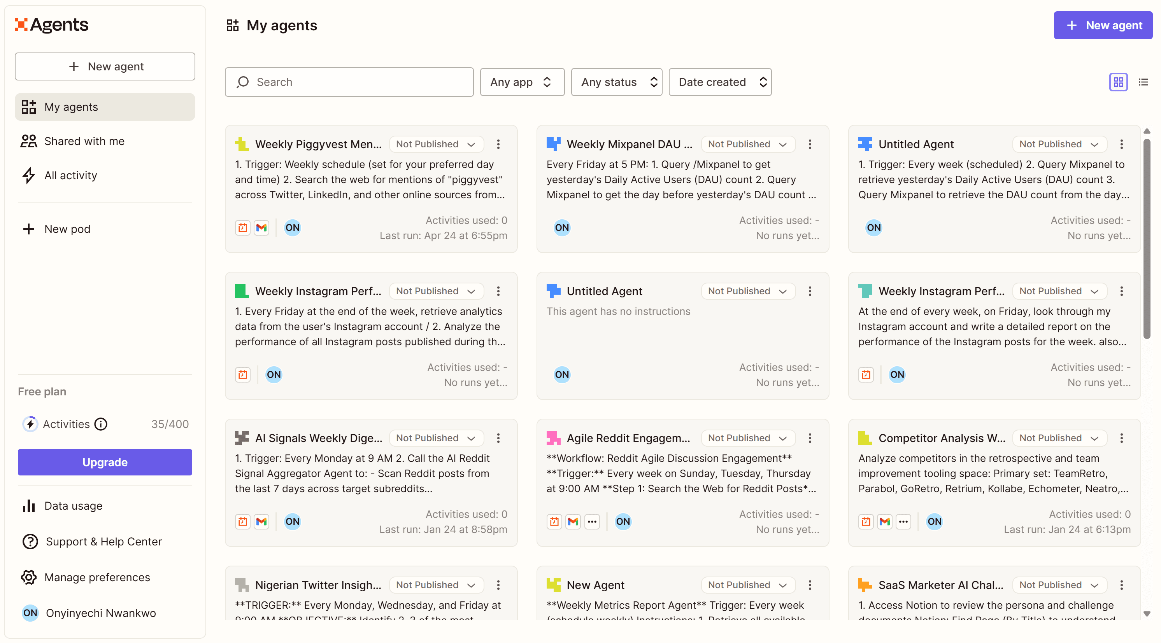Click the magnifier icon in search box

pyautogui.click(x=243, y=82)
